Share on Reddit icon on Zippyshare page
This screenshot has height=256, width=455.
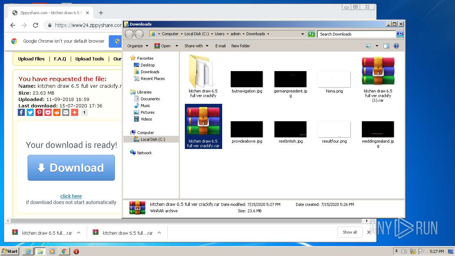57,112
